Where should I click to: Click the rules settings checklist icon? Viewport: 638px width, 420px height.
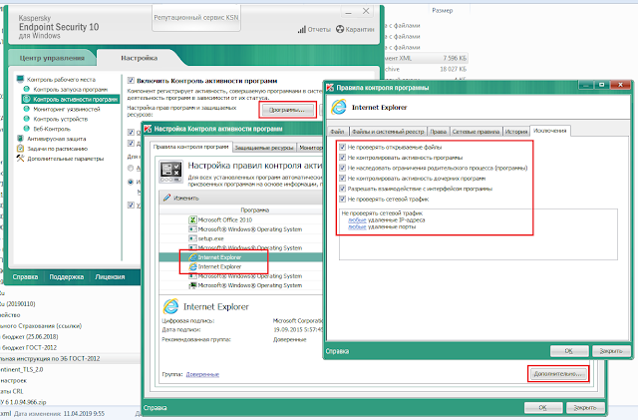(170, 172)
